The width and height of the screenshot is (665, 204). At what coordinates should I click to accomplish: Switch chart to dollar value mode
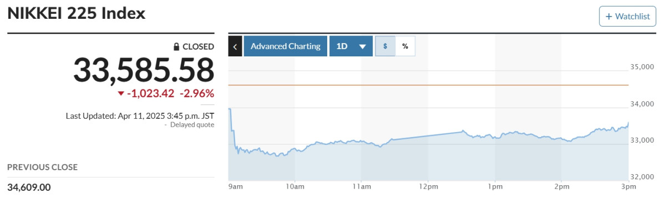click(x=385, y=46)
